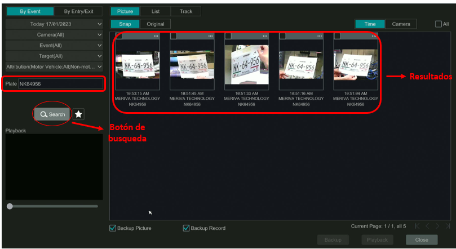Open options menu for 10:51:33 AM snapshot

click(265, 36)
